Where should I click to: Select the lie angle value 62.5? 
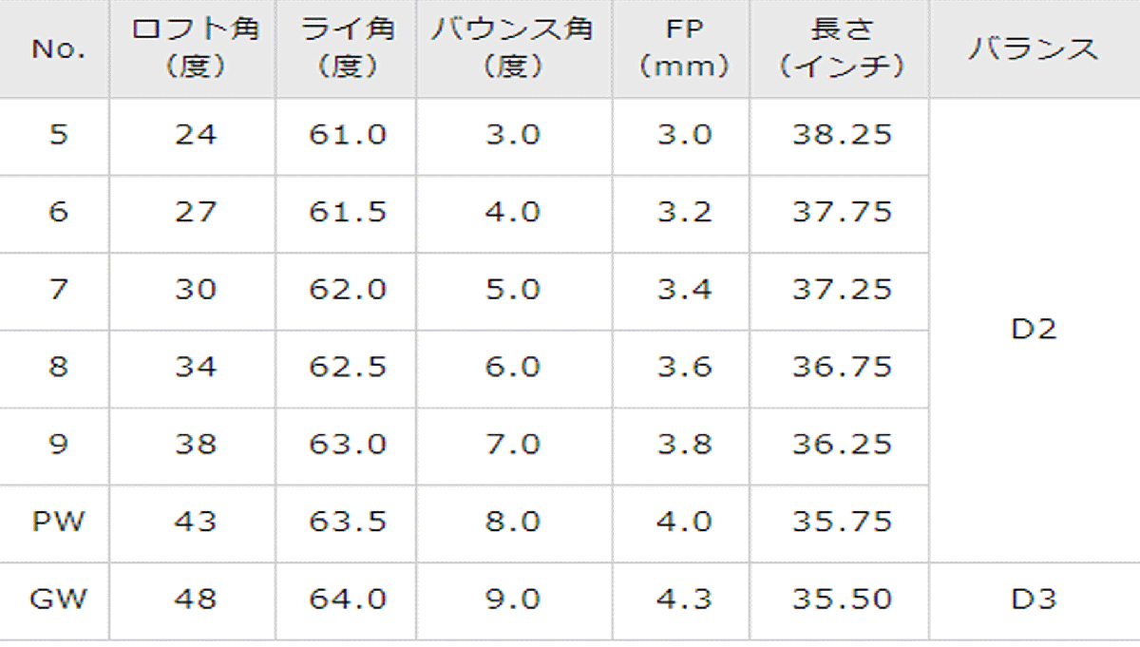347,367
